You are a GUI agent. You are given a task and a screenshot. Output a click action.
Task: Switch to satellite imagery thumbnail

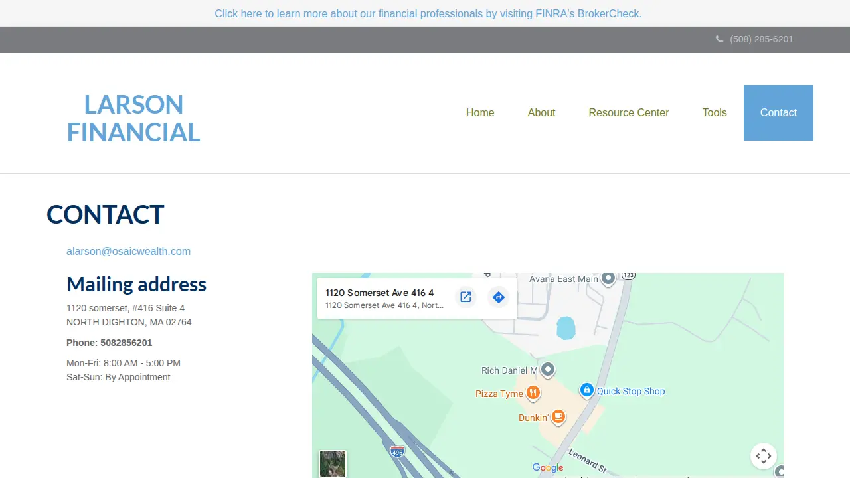pyautogui.click(x=333, y=464)
